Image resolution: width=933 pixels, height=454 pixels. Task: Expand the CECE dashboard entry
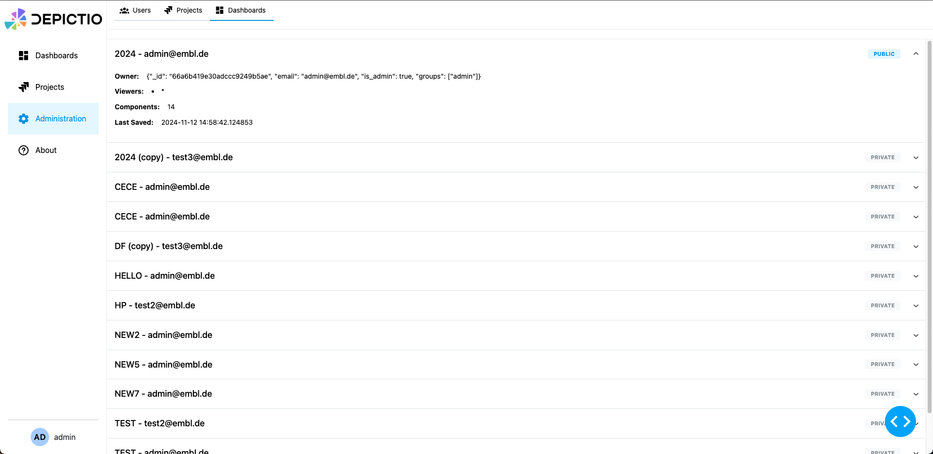[x=916, y=187]
